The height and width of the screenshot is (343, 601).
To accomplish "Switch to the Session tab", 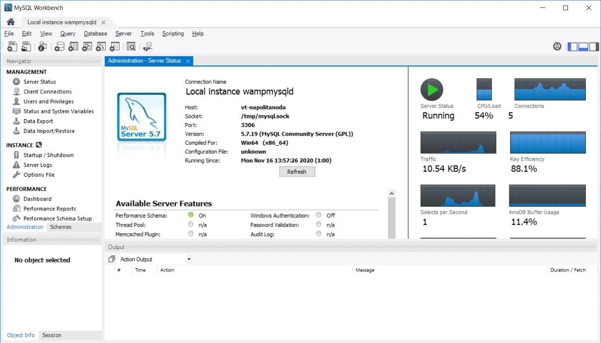I will coord(52,335).
